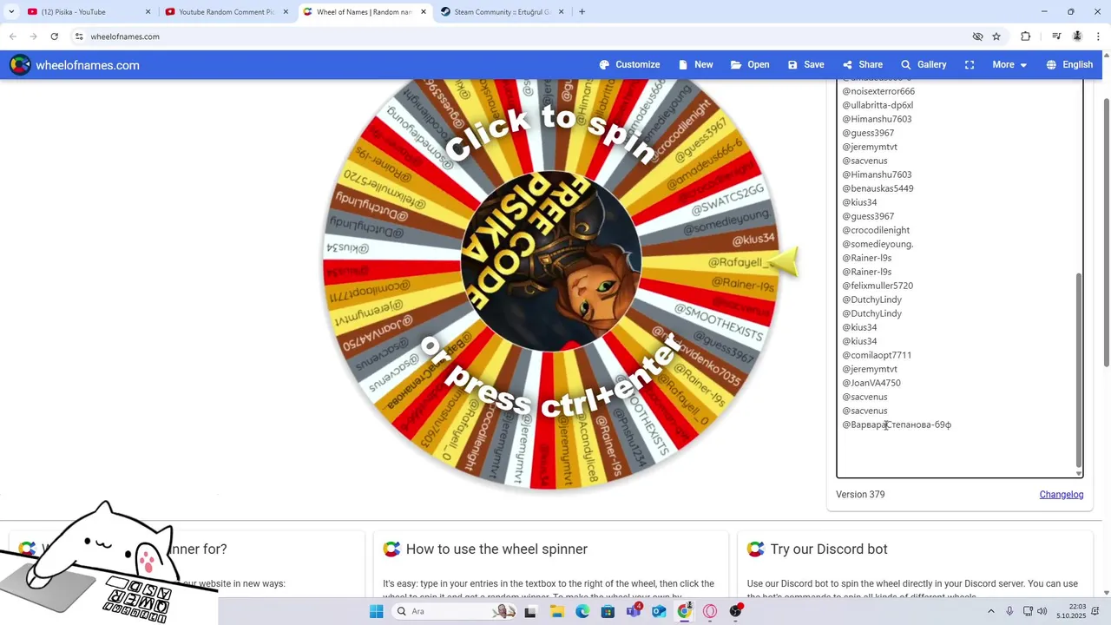Click the @benauskas5449 entry
Image resolution: width=1111 pixels, height=625 pixels.
878,188
